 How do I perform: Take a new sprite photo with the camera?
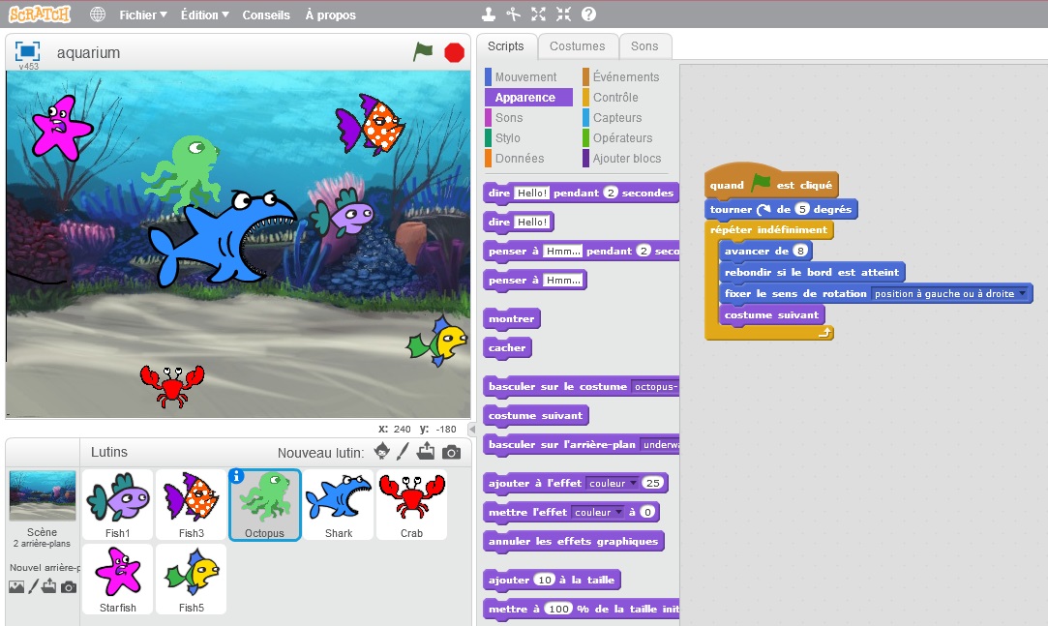(x=451, y=451)
